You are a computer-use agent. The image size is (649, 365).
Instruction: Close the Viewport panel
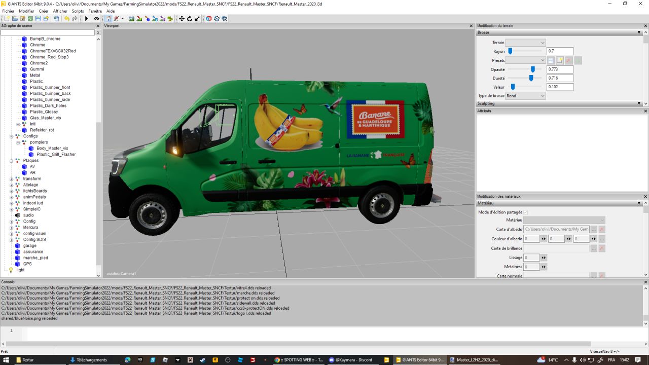[471, 25]
